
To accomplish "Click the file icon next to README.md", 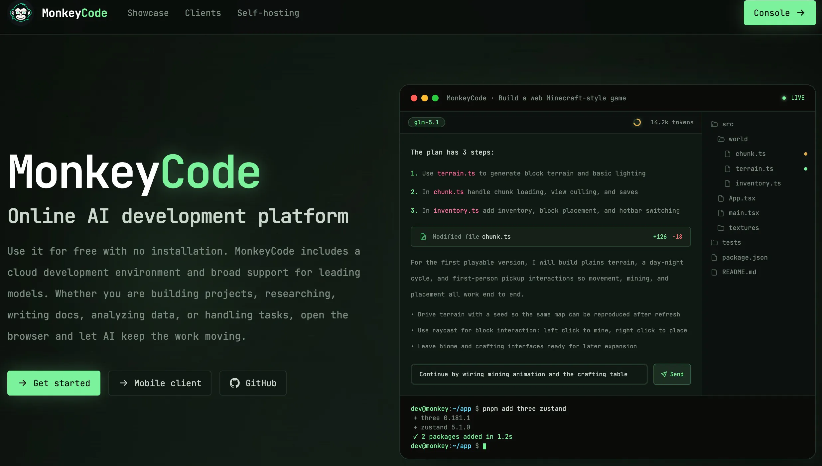I will [x=714, y=272].
